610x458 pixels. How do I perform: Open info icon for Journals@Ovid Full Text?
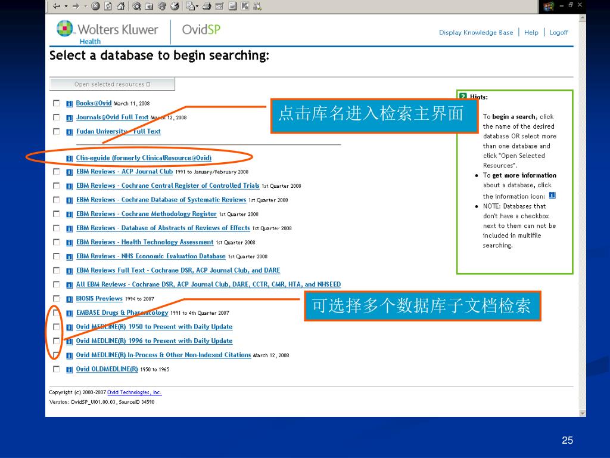(69, 117)
